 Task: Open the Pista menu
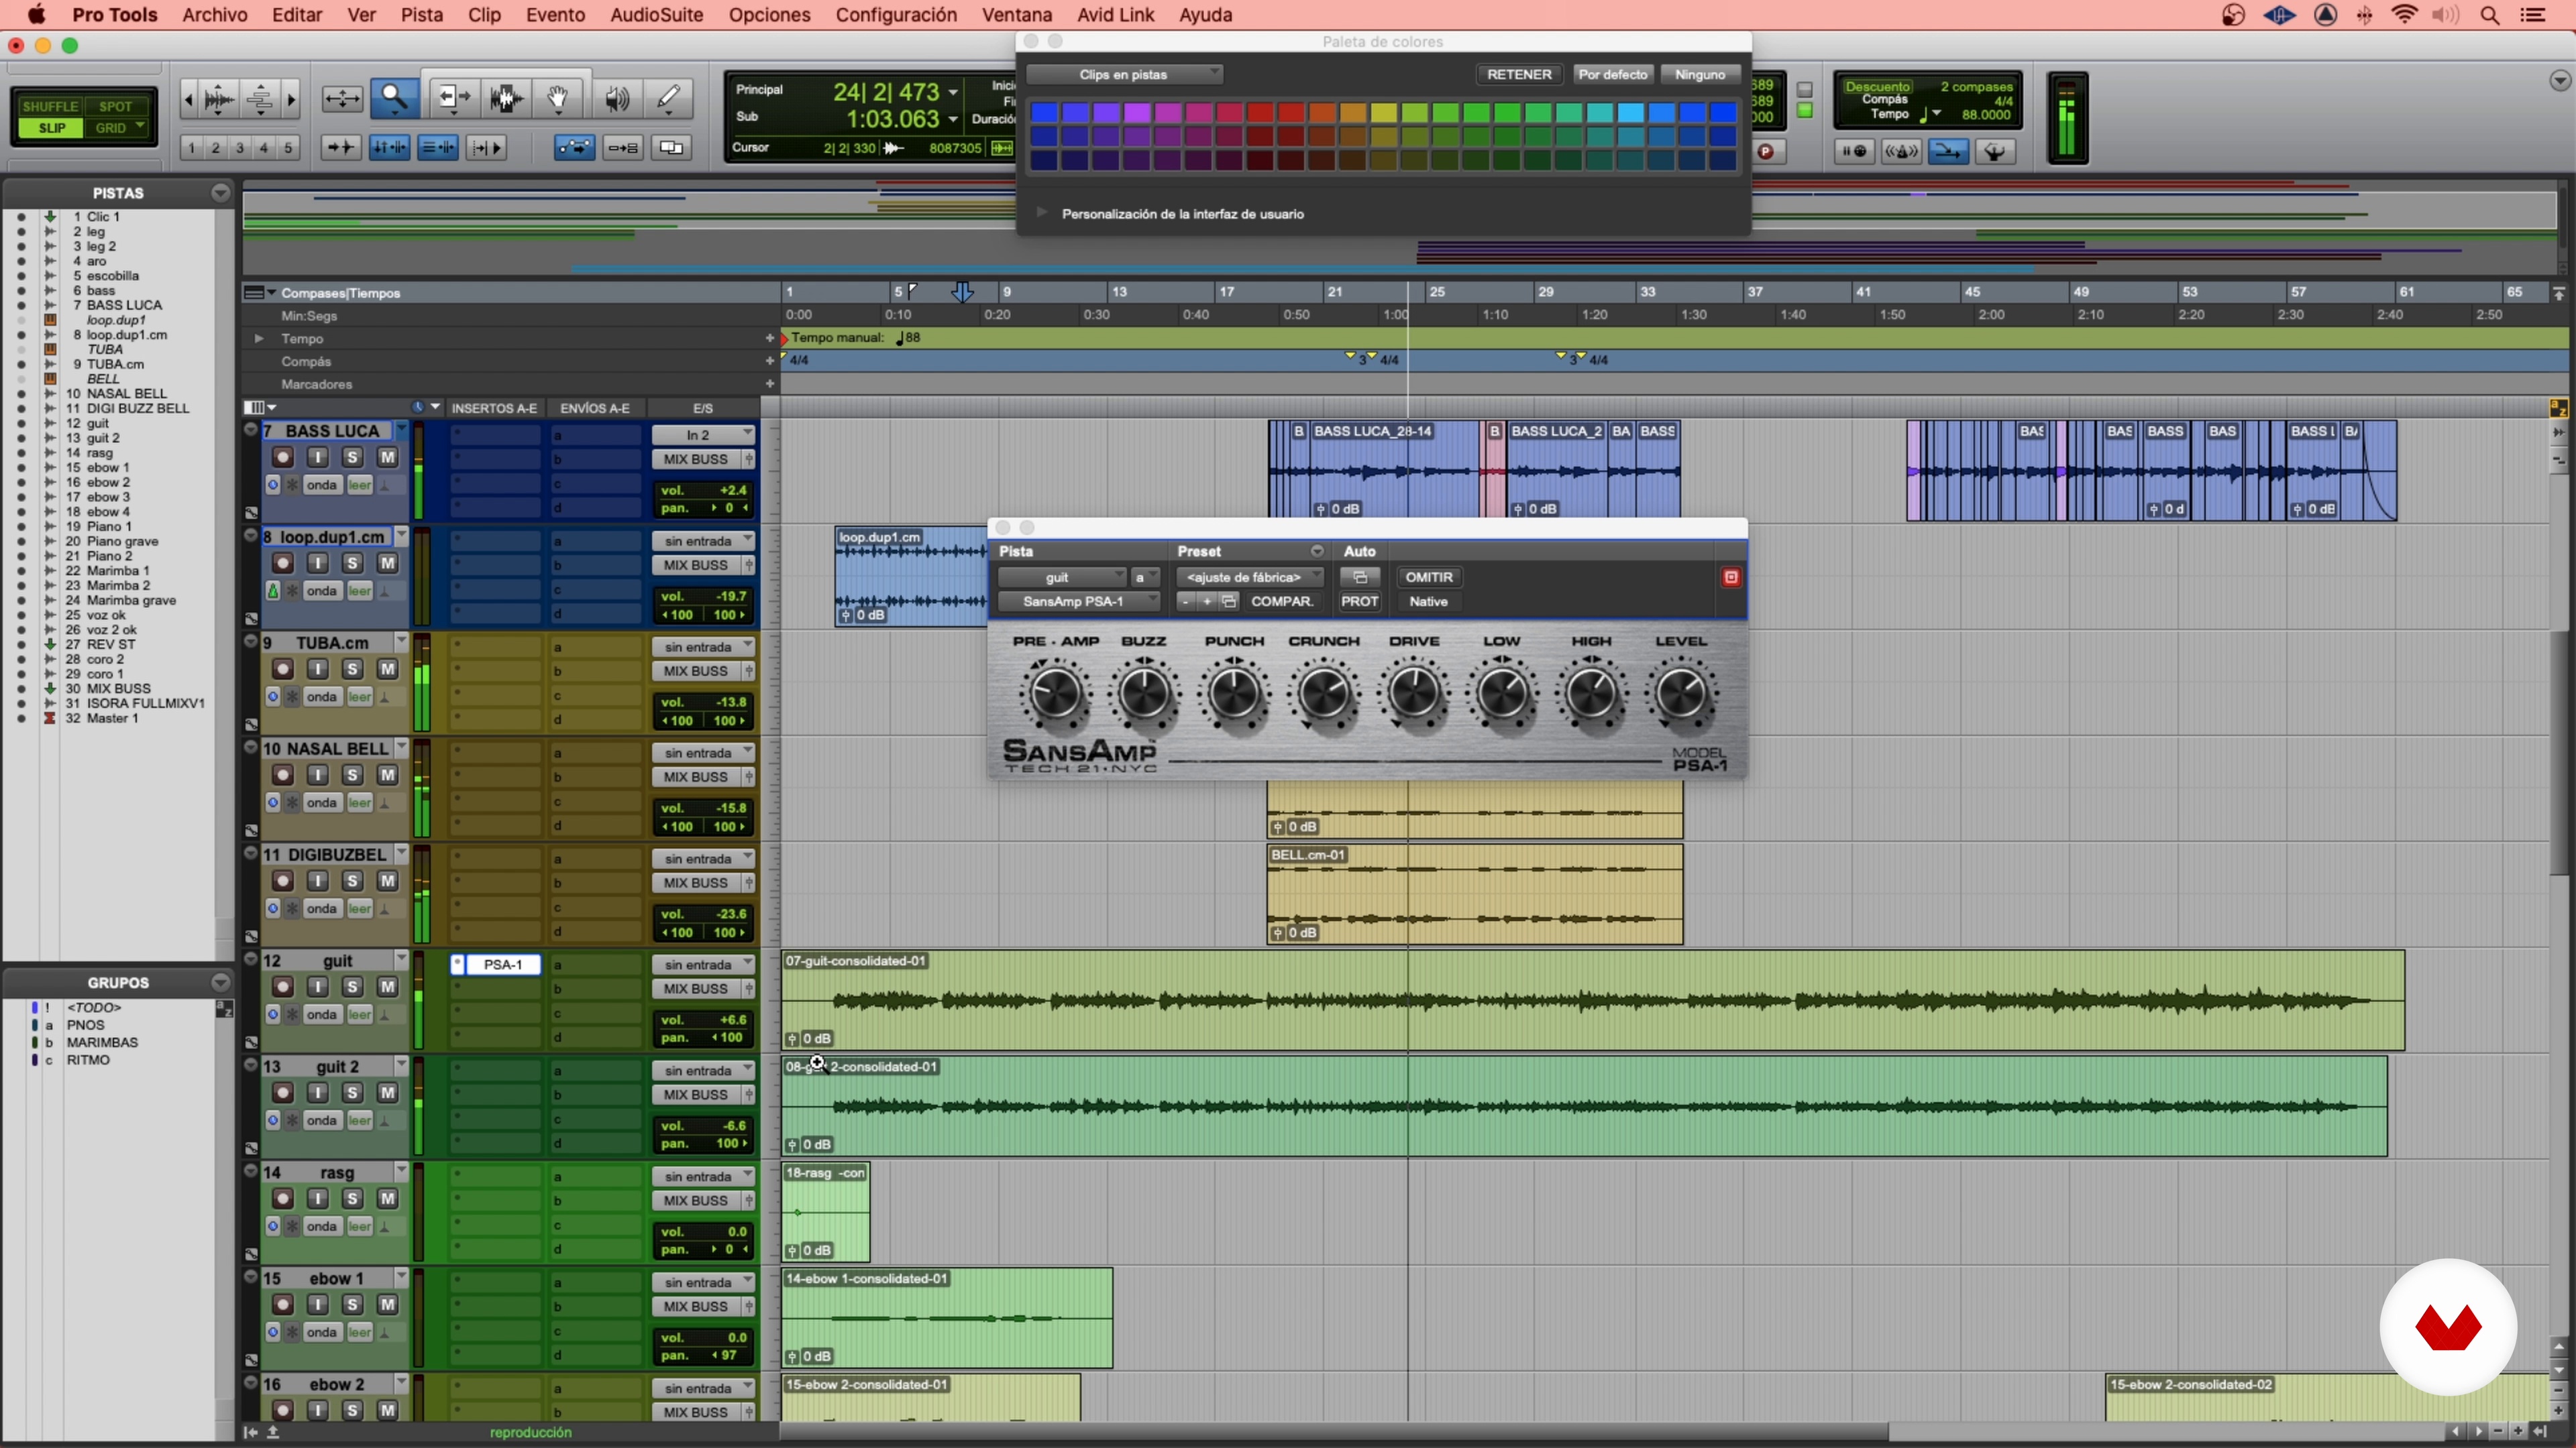pos(422,15)
